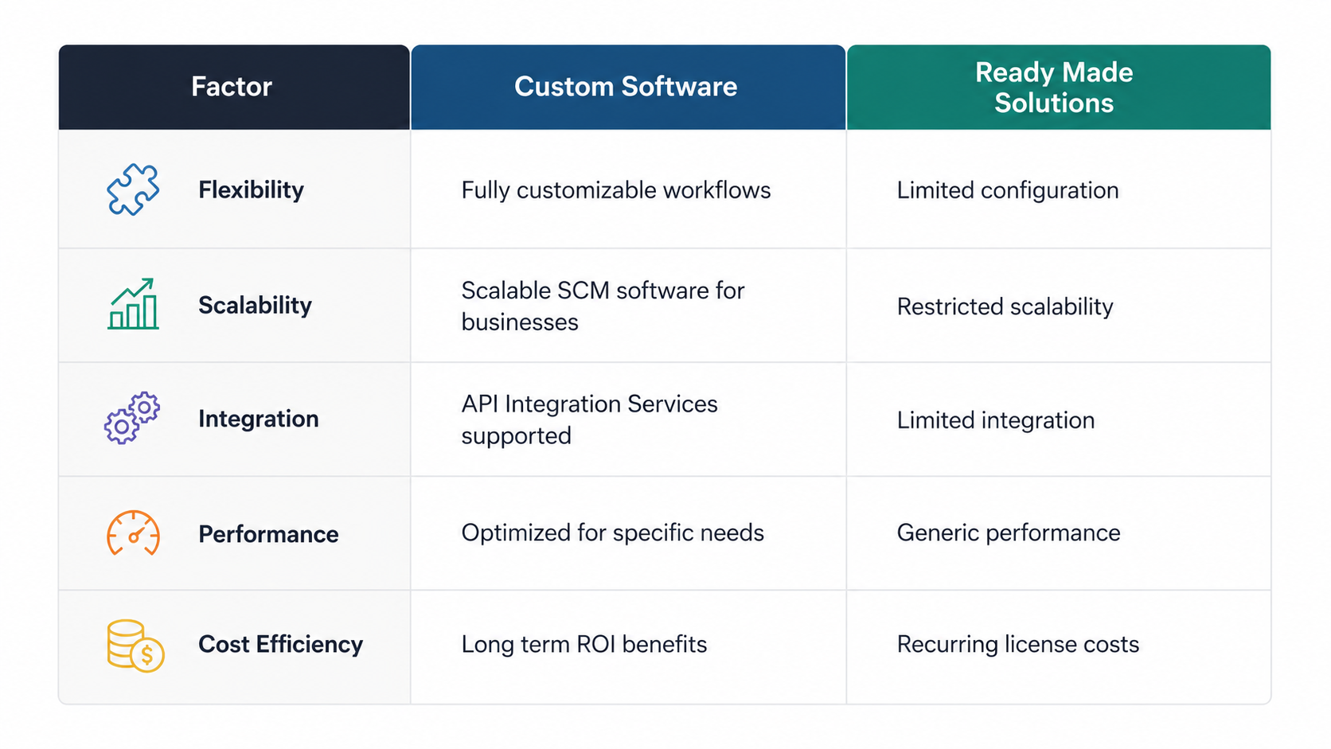Click the API Integration Services supported text
Screen dimensions: 1331x749
589,419
